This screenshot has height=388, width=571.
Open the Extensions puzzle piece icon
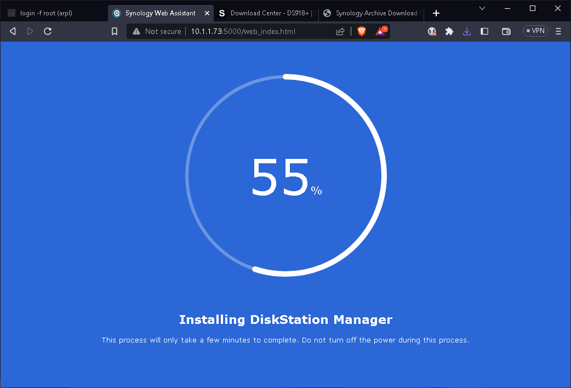coord(449,31)
